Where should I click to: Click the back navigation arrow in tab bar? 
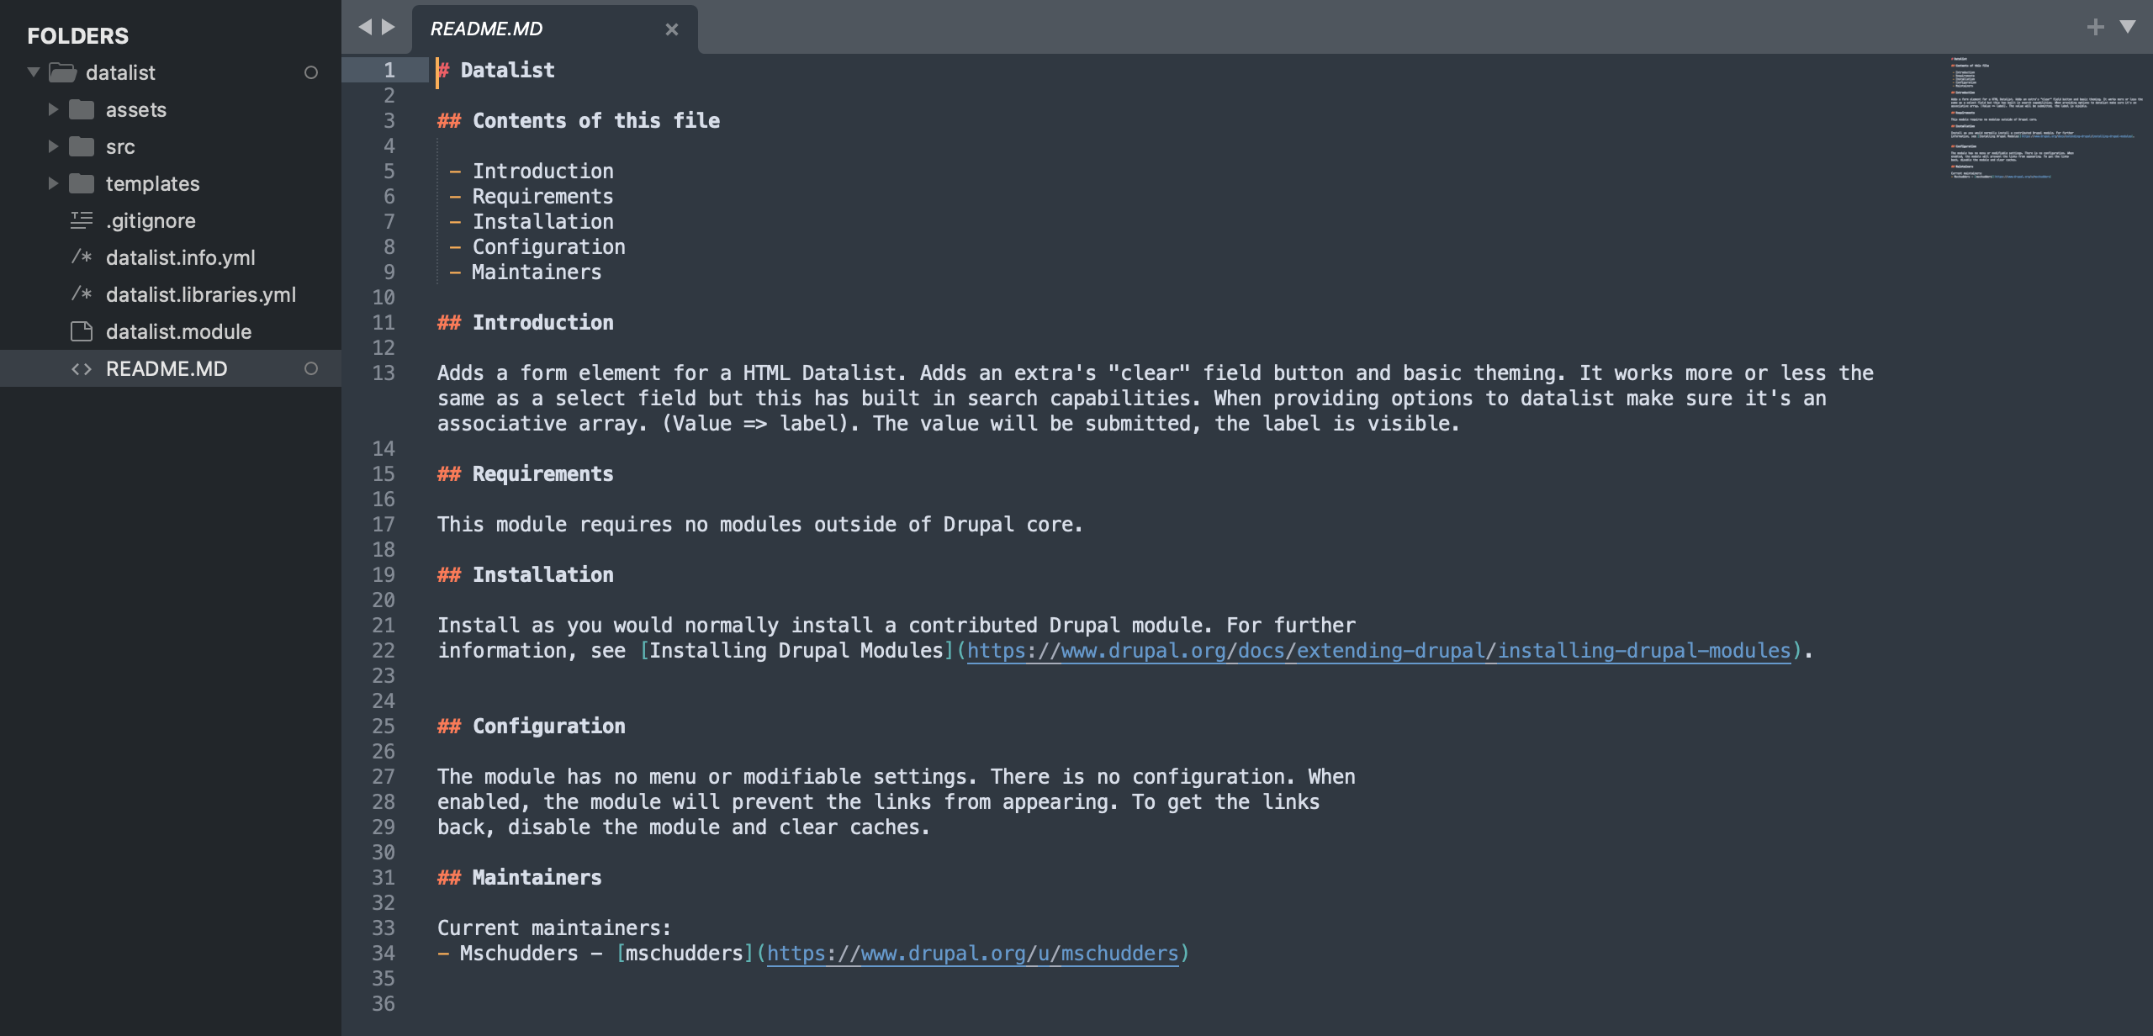click(x=365, y=27)
